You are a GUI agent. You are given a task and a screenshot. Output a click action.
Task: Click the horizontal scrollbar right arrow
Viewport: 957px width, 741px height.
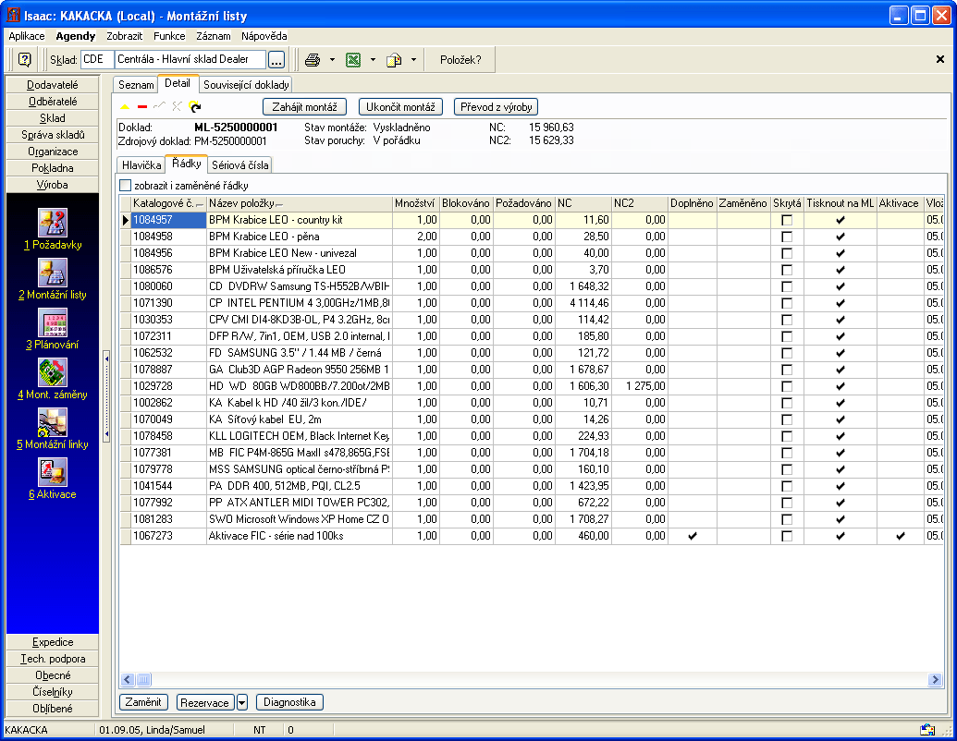935,680
